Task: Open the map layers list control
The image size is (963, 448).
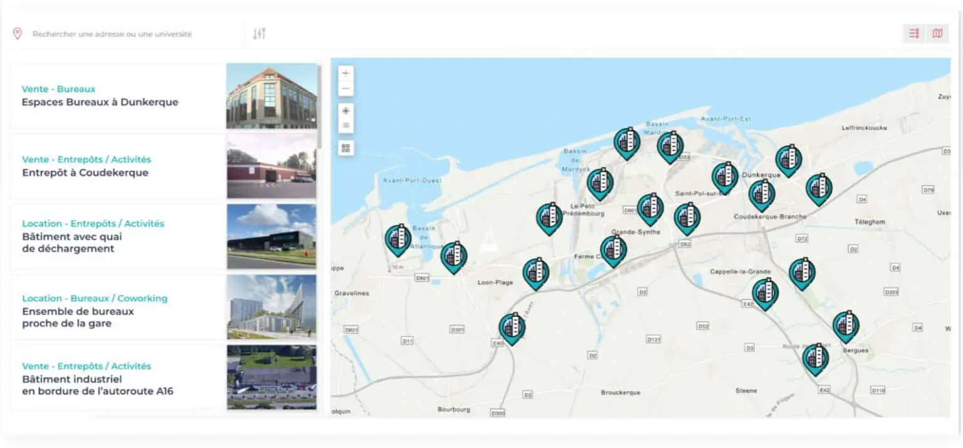Action: pos(345,126)
